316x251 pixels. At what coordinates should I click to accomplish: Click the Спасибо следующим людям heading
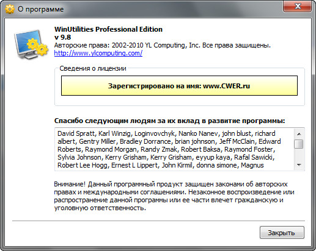click(x=169, y=121)
